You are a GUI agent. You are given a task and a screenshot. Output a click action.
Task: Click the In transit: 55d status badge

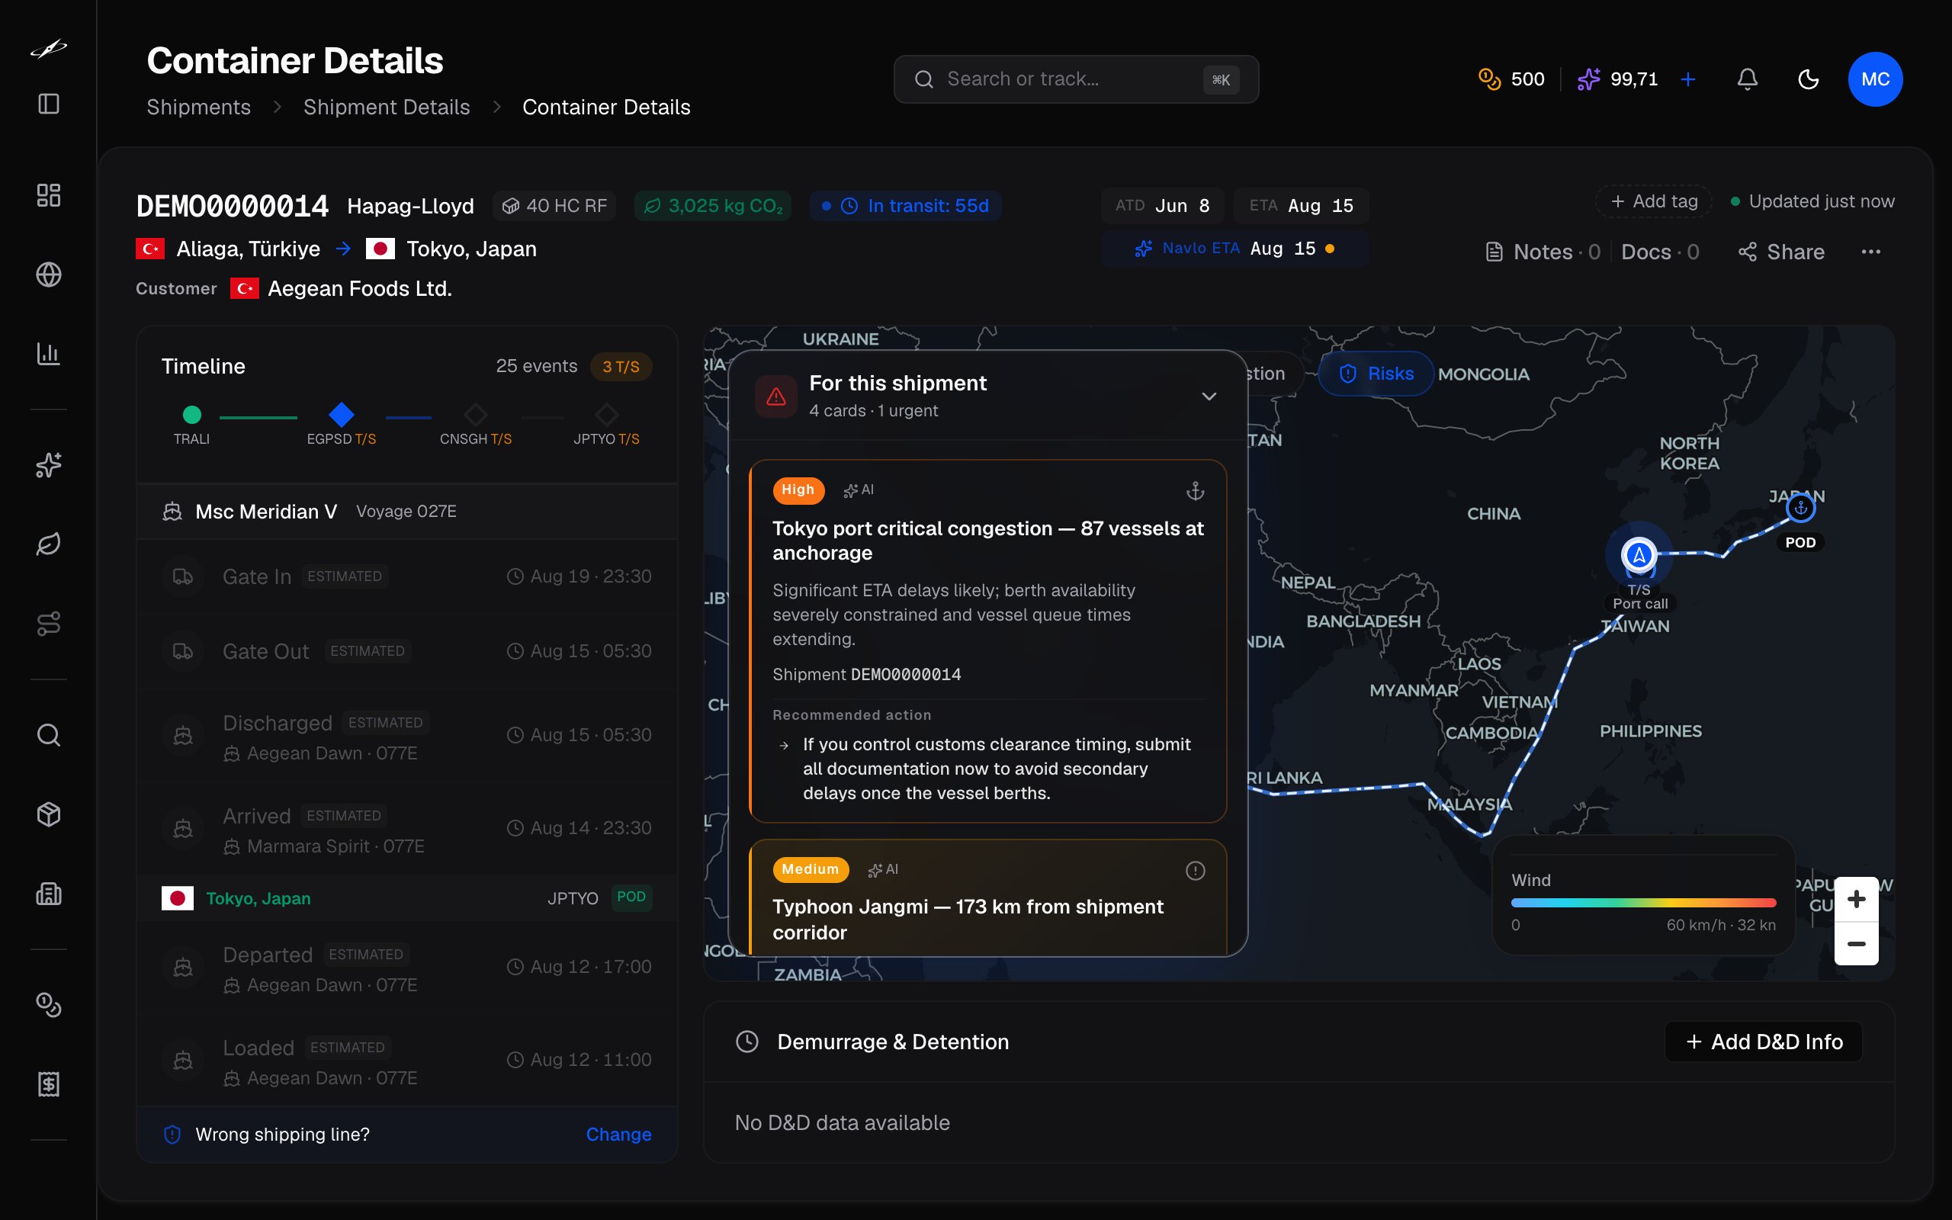click(906, 206)
